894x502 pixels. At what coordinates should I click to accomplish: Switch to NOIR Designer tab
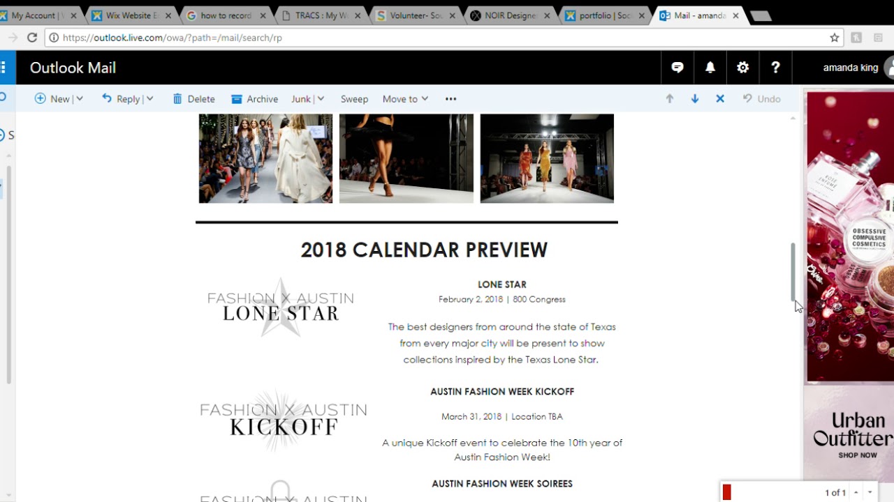pos(510,15)
